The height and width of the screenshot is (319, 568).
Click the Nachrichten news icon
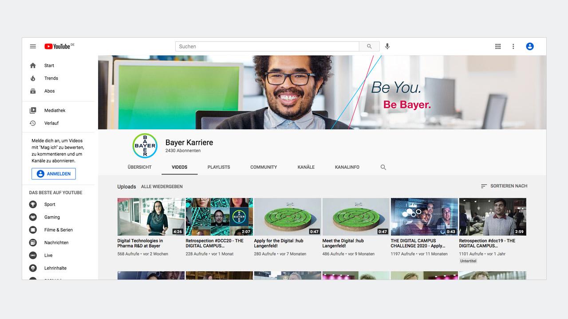[33, 243]
